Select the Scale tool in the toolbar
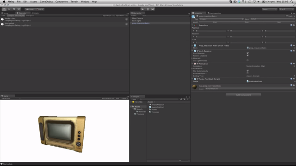The image size is (296, 166). pyautogui.click(x=19, y=9)
